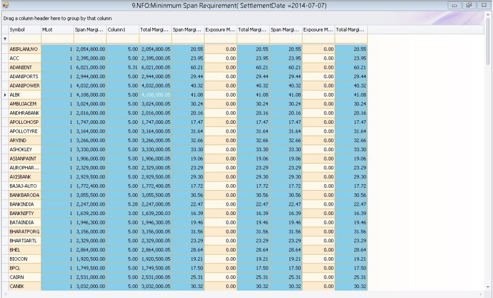Select the ACC symbol cell
The height and width of the screenshot is (298, 493).
click(24, 58)
